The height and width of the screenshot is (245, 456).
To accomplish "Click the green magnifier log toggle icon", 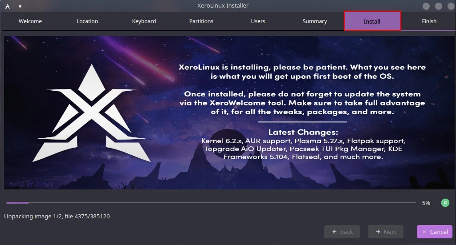I will [445, 203].
